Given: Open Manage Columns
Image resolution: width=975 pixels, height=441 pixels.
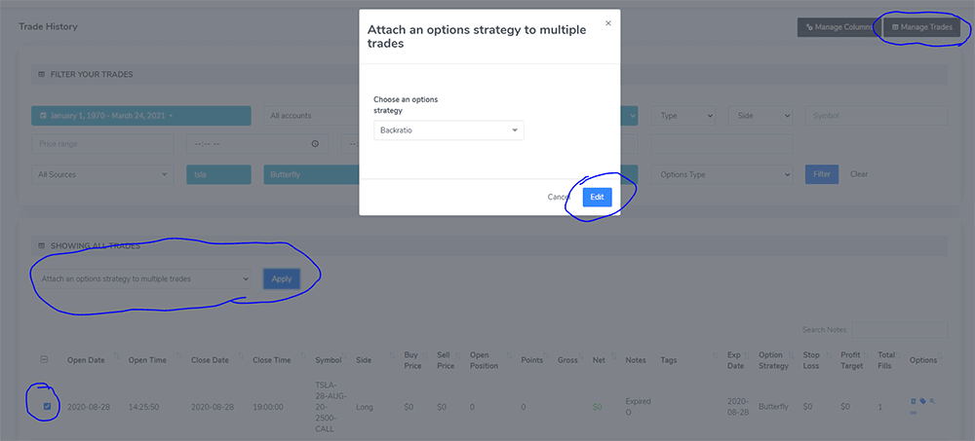Looking at the screenshot, I should coord(839,27).
